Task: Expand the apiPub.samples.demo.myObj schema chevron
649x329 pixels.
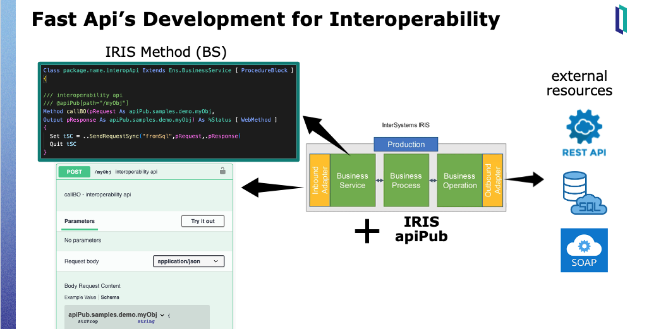Action: tap(162, 314)
